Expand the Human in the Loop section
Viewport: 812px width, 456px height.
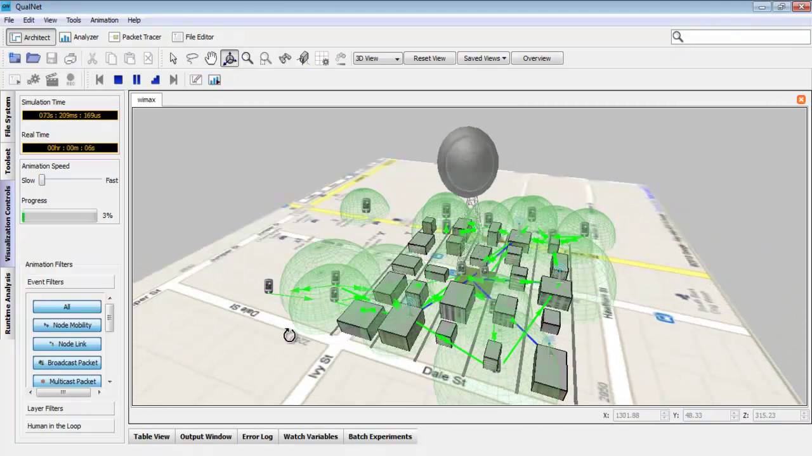70,426
